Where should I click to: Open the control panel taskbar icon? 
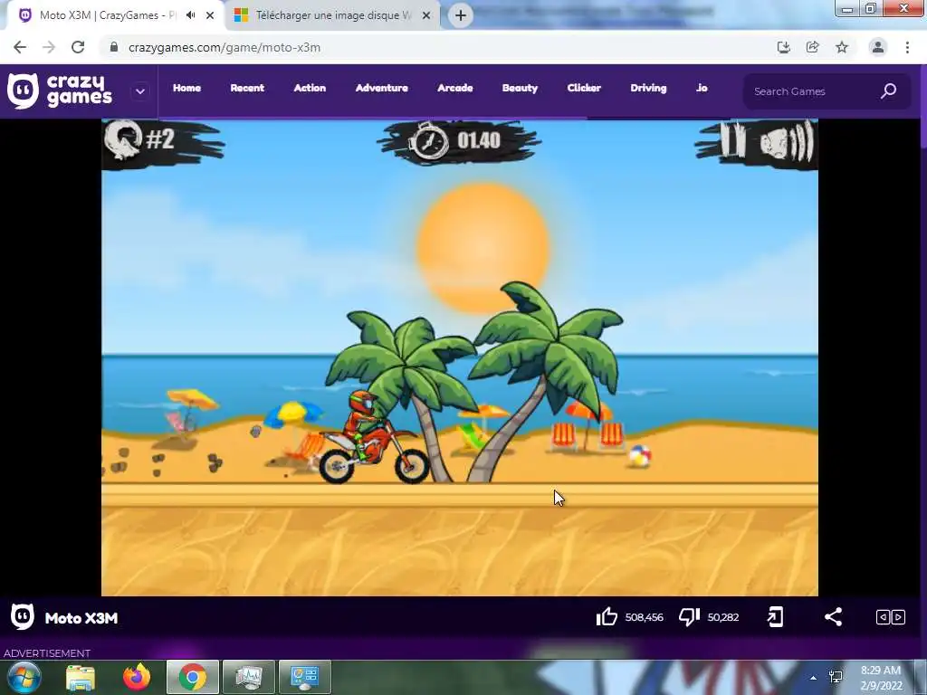[x=305, y=677]
